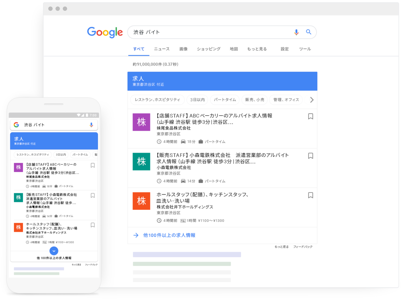
Task: Click the green 株 logo of the 小森電鉄 listing
Action: [x=141, y=161]
